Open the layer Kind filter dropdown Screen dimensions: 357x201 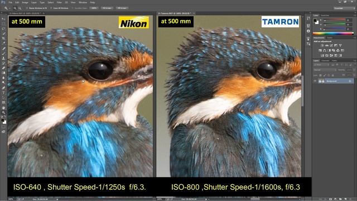[321, 65]
